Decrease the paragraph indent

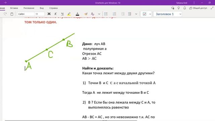pos(123,14)
